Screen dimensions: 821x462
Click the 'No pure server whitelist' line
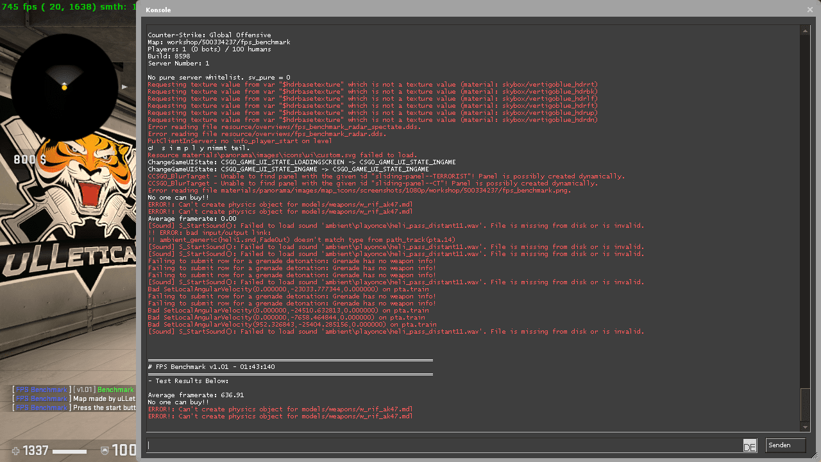(x=219, y=78)
